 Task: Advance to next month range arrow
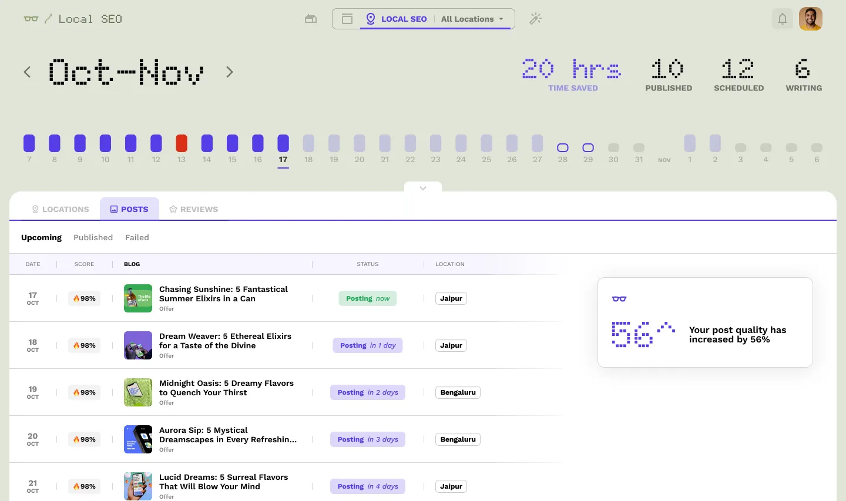pyautogui.click(x=230, y=72)
